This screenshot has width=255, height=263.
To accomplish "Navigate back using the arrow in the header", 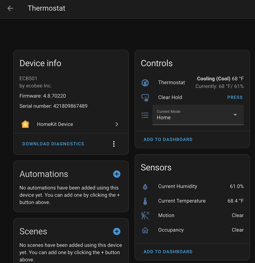I will 10,8.
